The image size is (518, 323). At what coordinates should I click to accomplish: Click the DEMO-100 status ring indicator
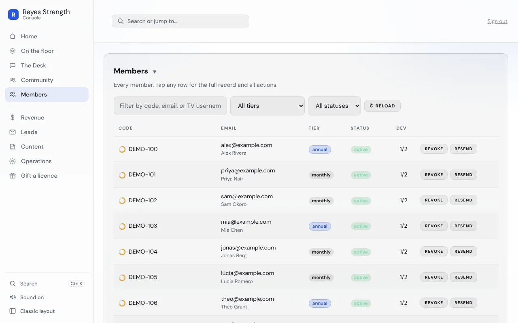[122, 149]
